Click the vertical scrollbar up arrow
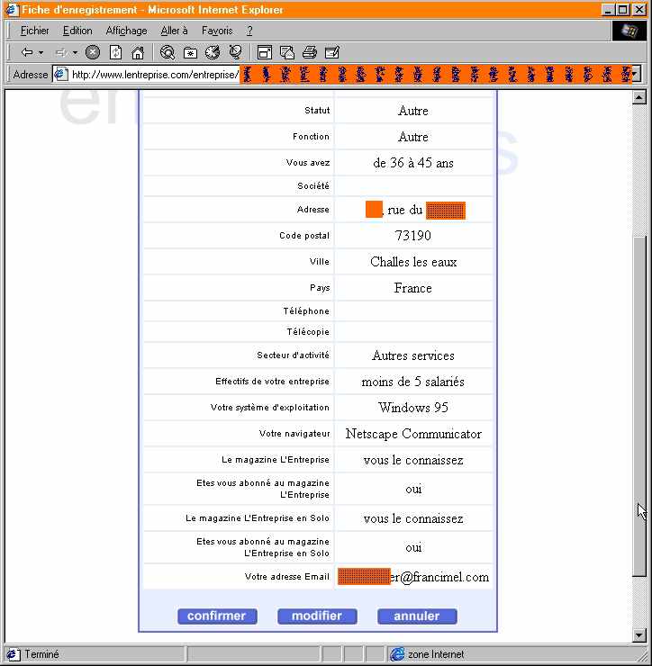Image resolution: width=652 pixels, height=666 pixels. pyautogui.click(x=638, y=98)
